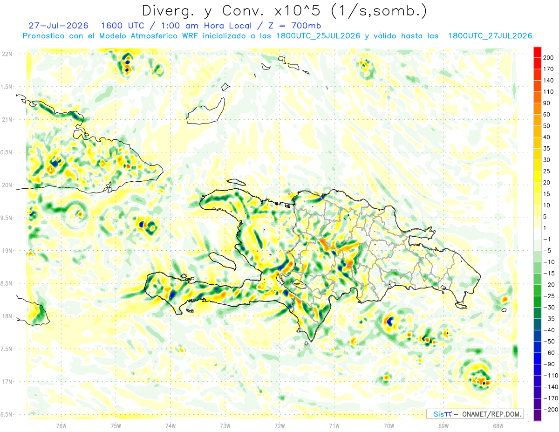Screen dimensions: 559x432
Task: Click the 20N latitude label
Action: pyautogui.click(x=7, y=185)
